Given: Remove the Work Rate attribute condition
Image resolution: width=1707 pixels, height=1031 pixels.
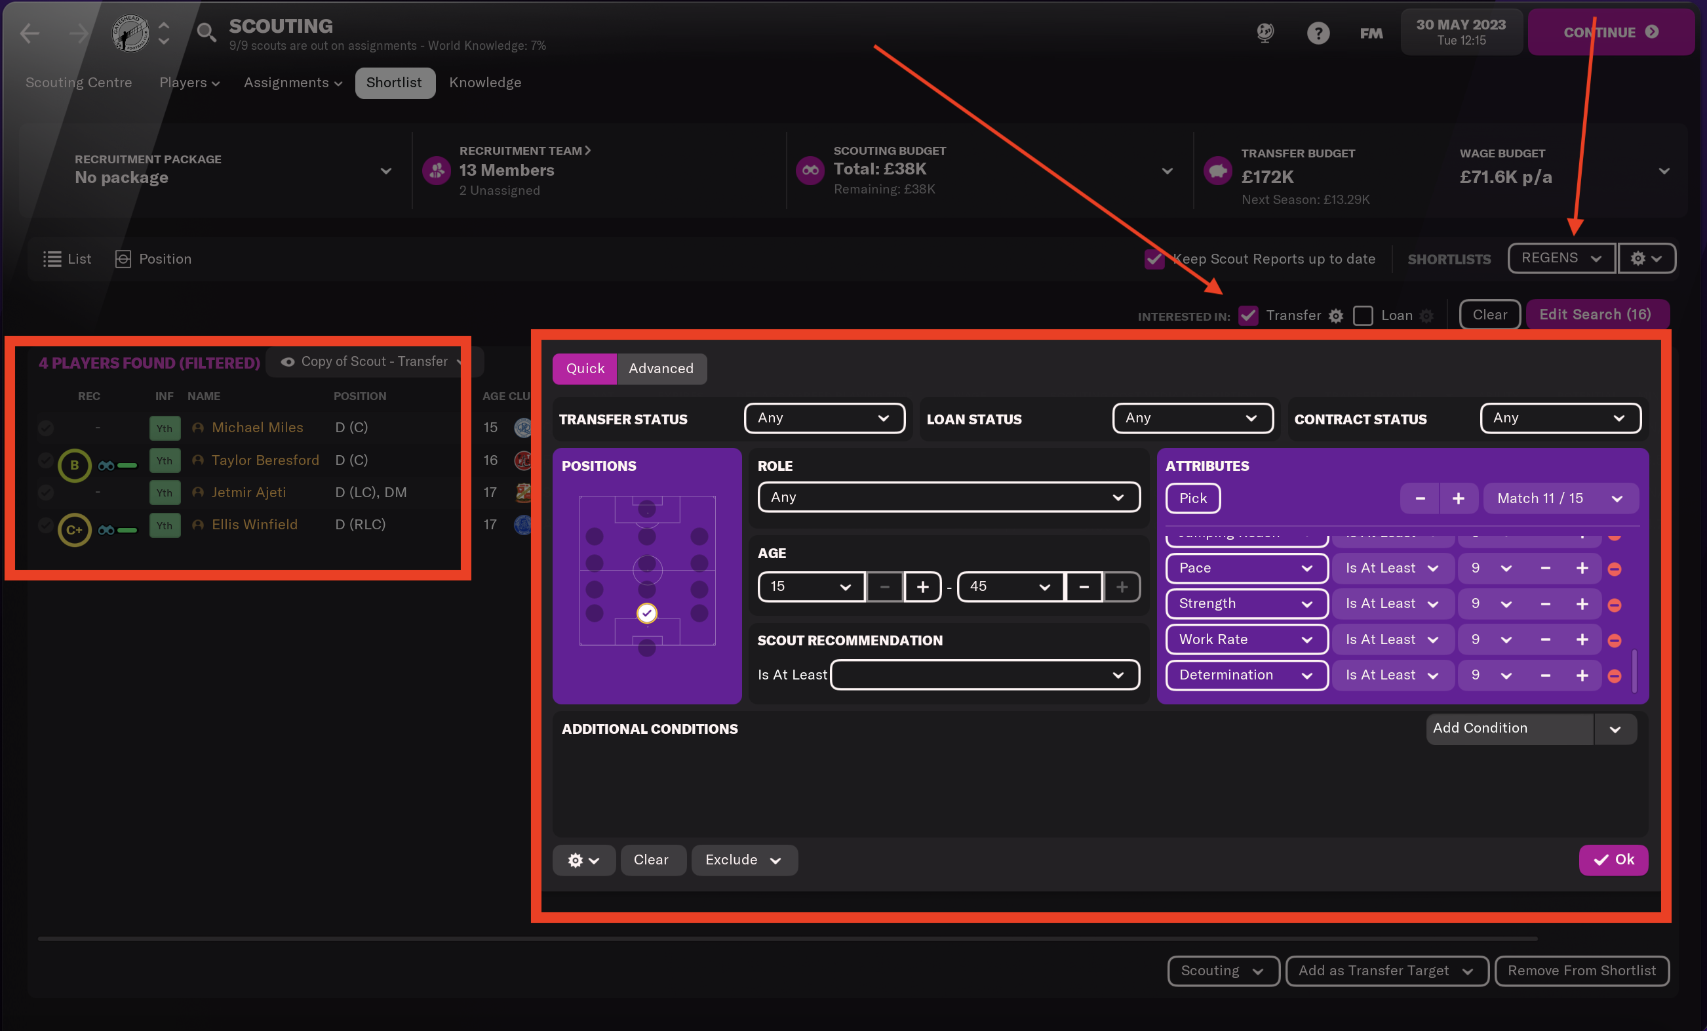Looking at the screenshot, I should pos(1614,640).
